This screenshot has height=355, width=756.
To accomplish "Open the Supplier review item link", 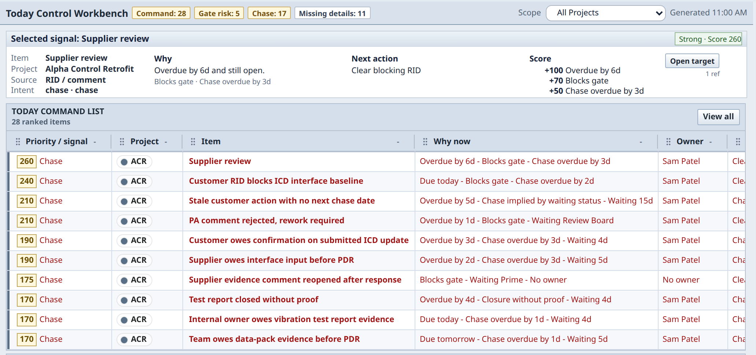I will pos(220,161).
